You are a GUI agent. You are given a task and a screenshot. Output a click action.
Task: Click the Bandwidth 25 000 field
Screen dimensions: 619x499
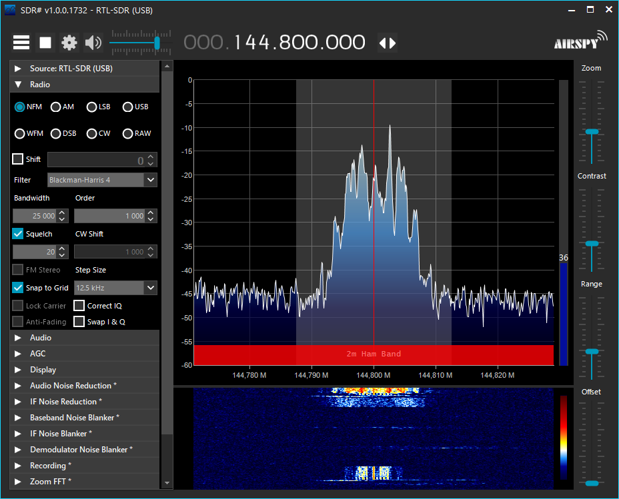point(35,216)
